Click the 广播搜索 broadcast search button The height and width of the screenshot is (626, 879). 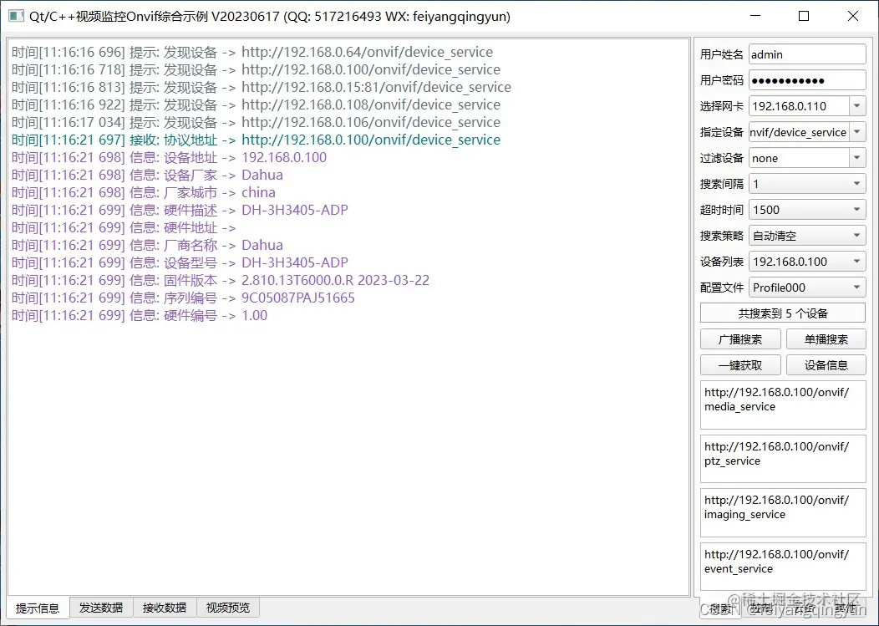click(740, 338)
